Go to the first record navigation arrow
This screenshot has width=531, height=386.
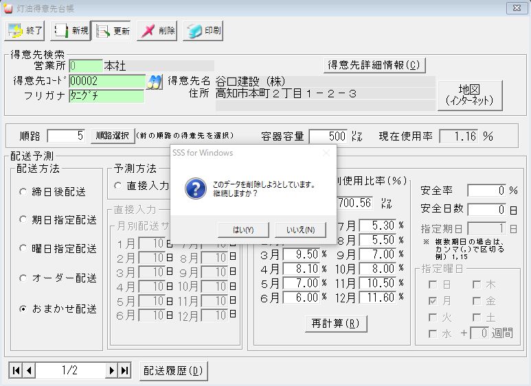pos(15,370)
